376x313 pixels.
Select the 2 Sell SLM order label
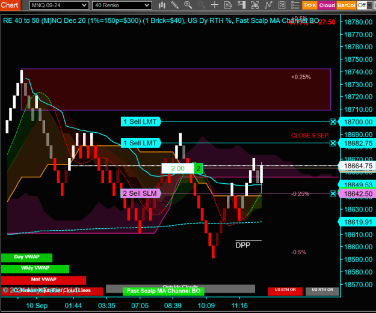tap(140, 193)
